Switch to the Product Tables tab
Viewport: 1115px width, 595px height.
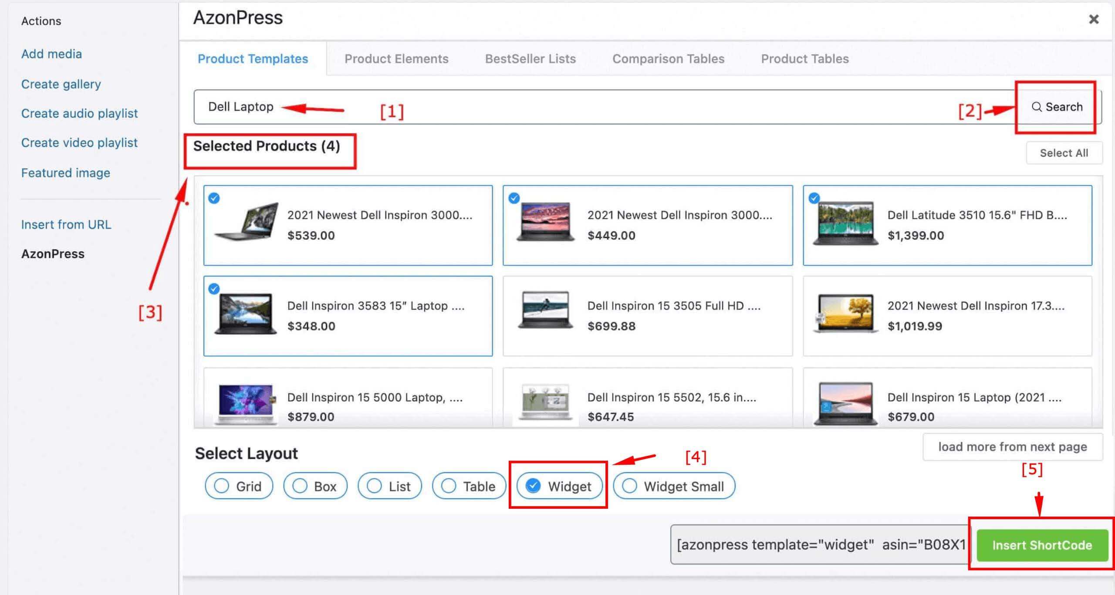805,59
